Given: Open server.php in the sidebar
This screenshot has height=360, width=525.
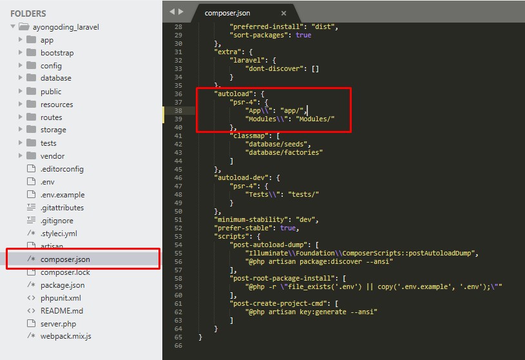Looking at the screenshot, I should 58,324.
